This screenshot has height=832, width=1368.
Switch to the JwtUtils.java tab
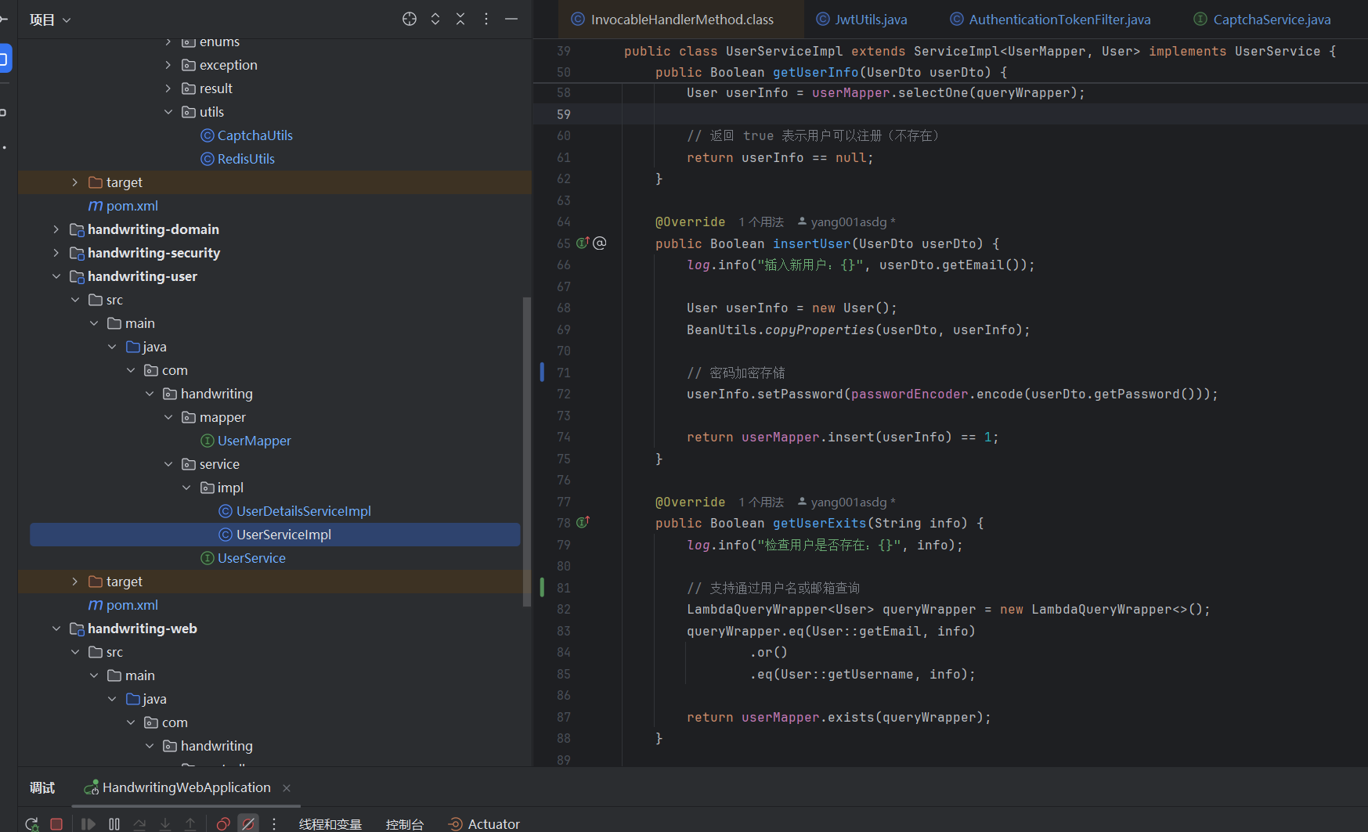870,20
